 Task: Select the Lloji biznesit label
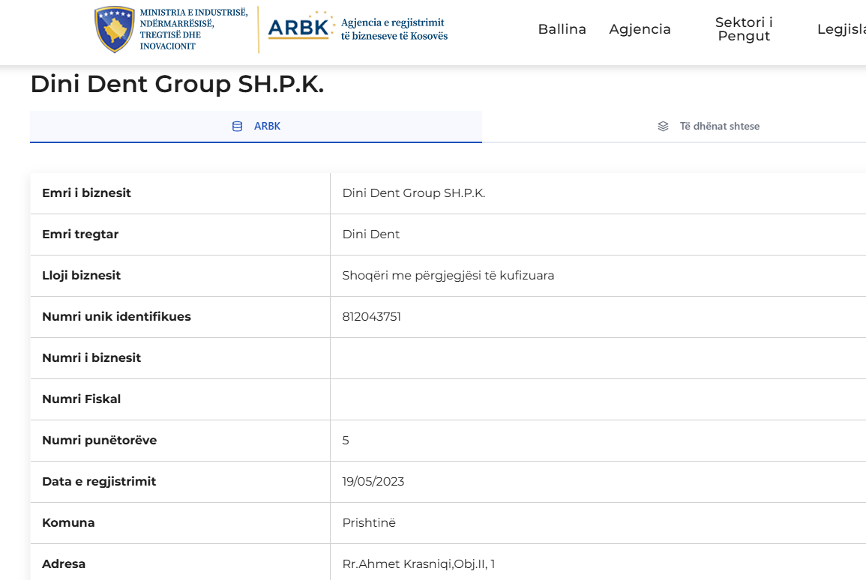[x=81, y=275]
